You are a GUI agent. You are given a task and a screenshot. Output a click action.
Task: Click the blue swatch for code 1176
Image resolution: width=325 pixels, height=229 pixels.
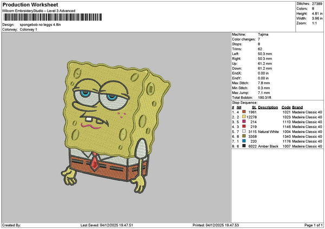(x=244, y=141)
